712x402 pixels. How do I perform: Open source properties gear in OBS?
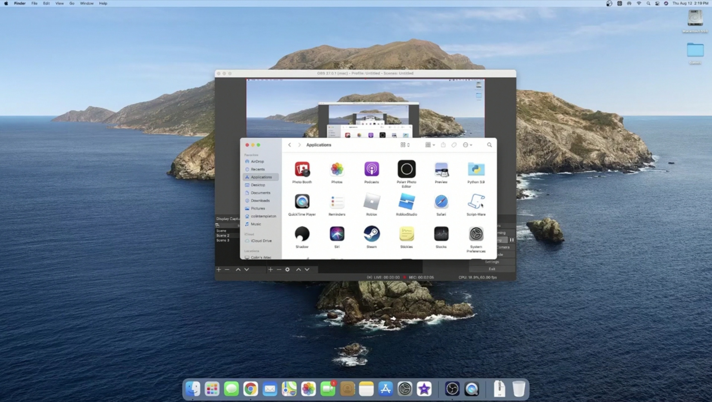[x=288, y=269]
